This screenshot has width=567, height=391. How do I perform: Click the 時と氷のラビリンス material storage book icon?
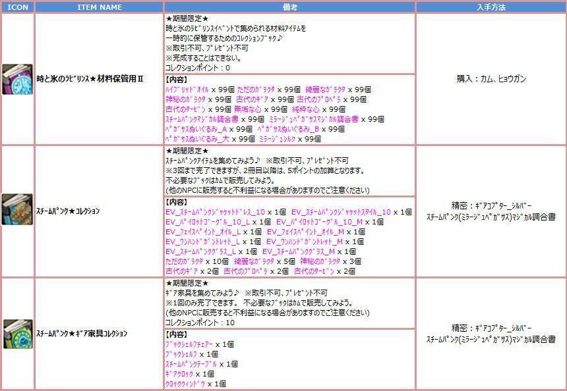coord(17,79)
